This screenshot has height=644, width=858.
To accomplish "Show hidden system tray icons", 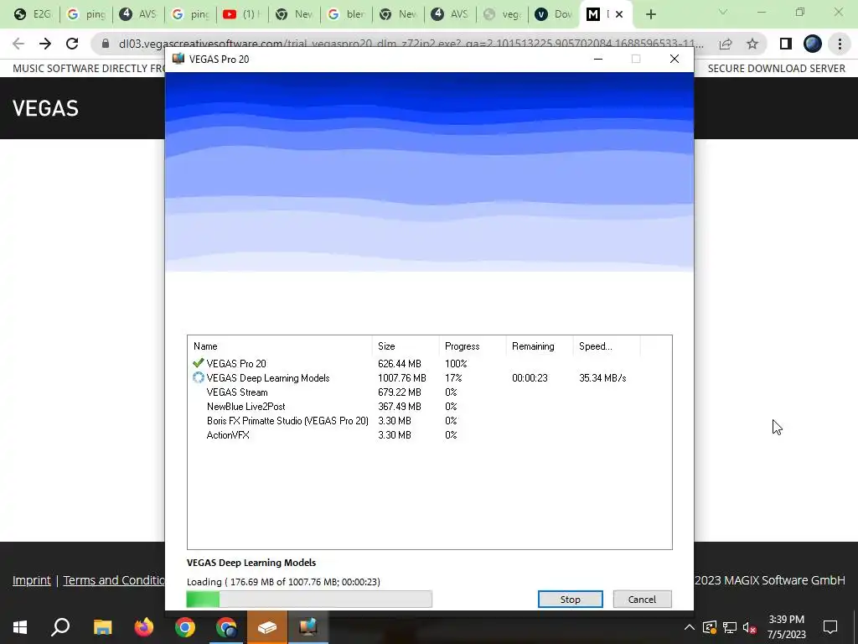I will [690, 627].
